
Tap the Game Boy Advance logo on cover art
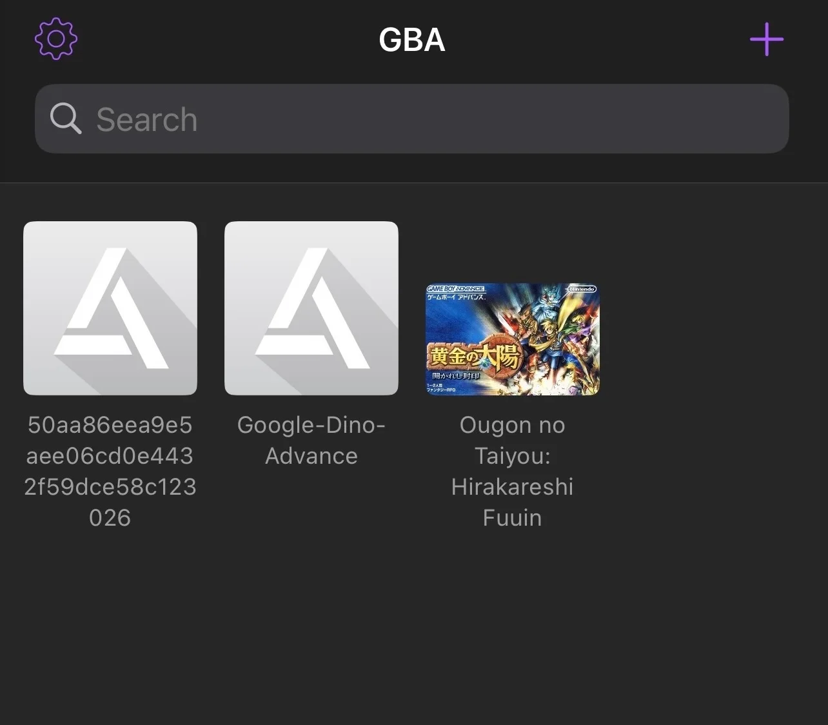click(455, 289)
